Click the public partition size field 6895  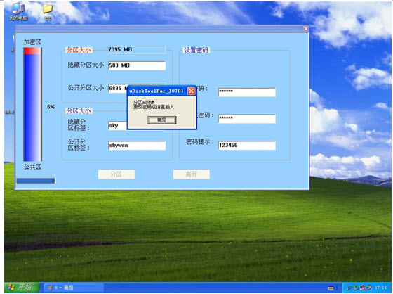point(118,88)
